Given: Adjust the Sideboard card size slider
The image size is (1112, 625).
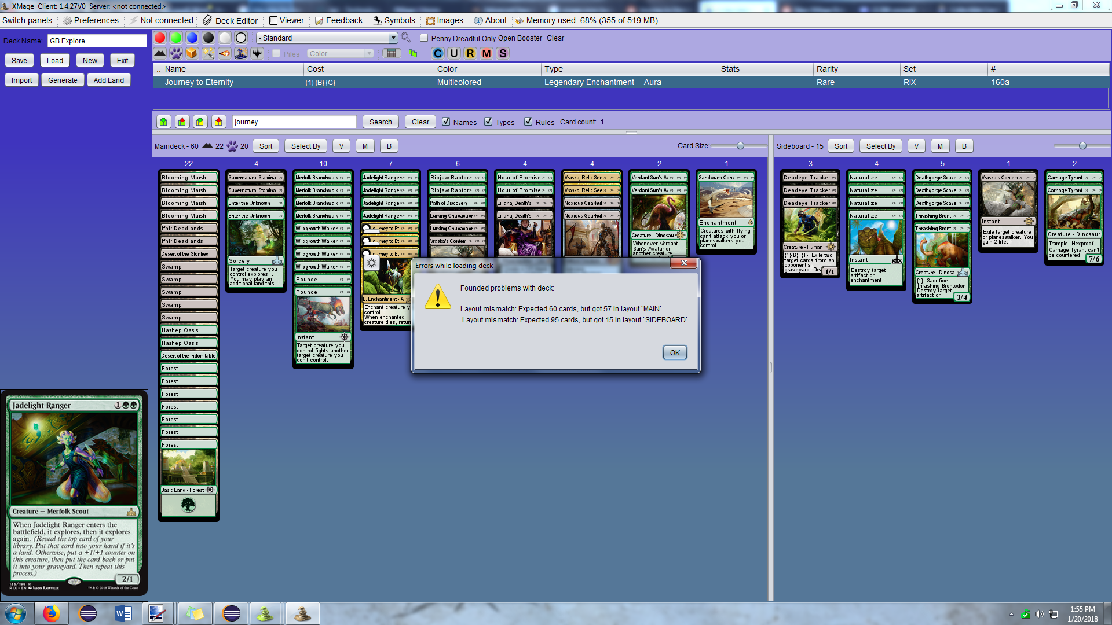Looking at the screenshot, I should [x=1082, y=146].
